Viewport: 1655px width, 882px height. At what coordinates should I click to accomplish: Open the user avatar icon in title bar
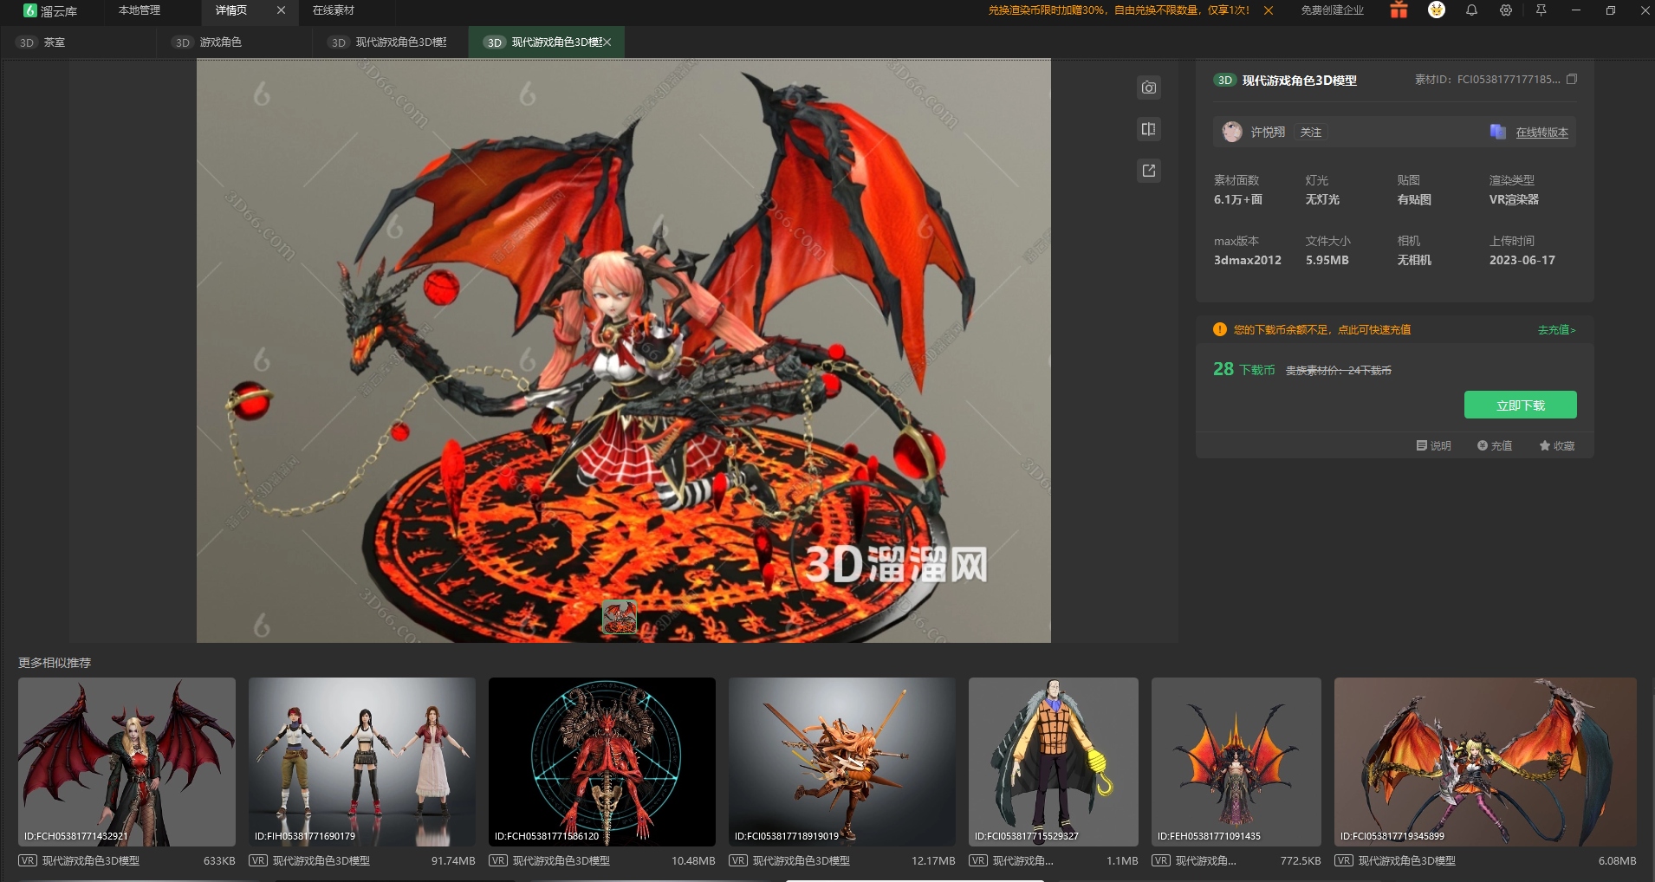tap(1437, 10)
